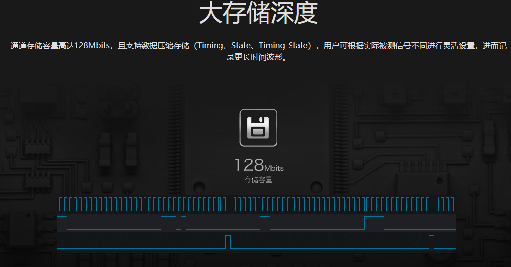Click the text 录更长时间波形。
The image size is (511, 267).
coord(257,57)
